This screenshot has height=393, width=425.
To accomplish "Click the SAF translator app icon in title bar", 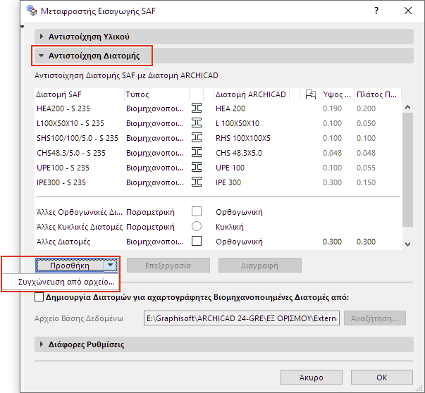I will (x=32, y=11).
